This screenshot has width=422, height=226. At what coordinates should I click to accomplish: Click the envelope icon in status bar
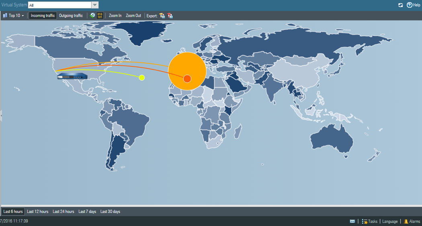coord(352,222)
